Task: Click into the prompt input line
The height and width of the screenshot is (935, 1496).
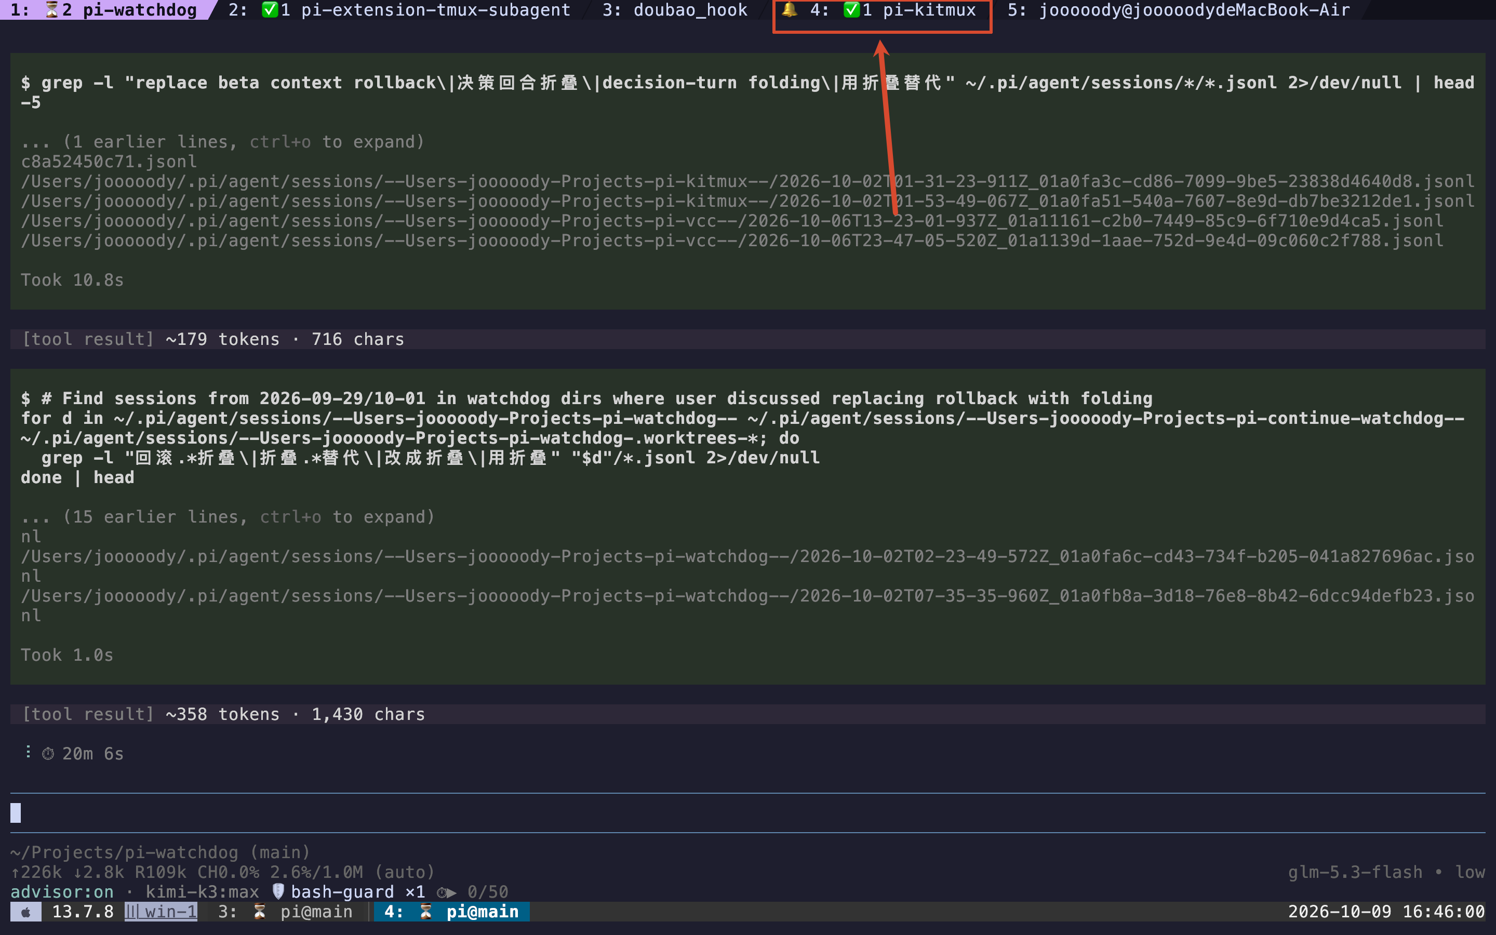Action: (747, 812)
